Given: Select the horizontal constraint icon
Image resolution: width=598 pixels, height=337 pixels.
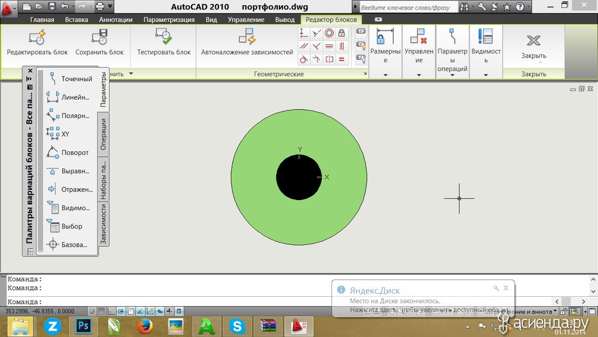Looking at the screenshot, I should 329,46.
